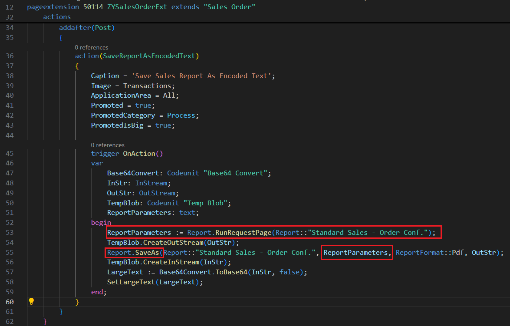Click the Caption property assignment

(105, 76)
